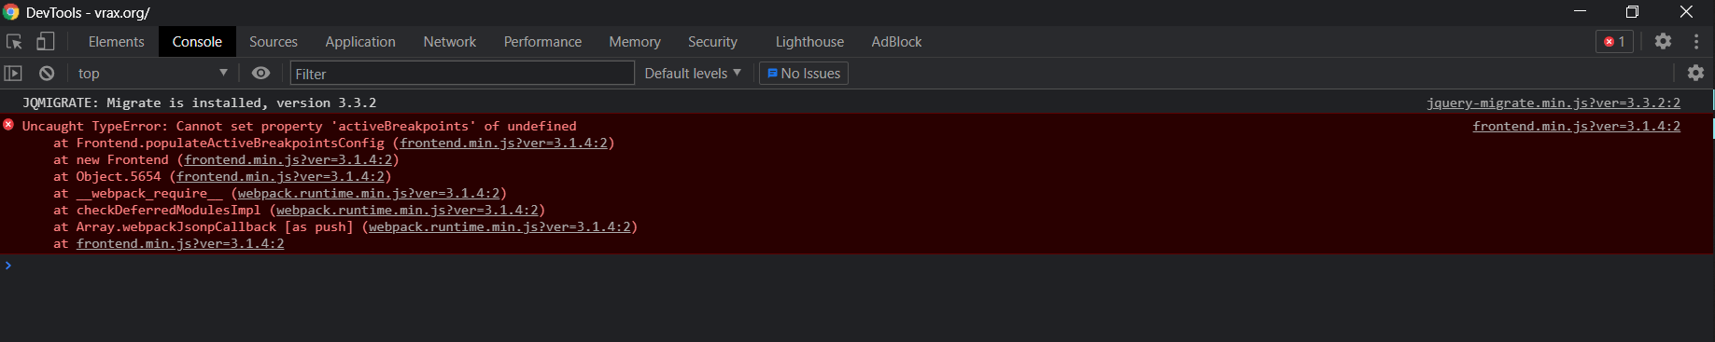Open DevTools settings gear in tab bar
Screen dimensions: 1715x342
pos(1663,41)
